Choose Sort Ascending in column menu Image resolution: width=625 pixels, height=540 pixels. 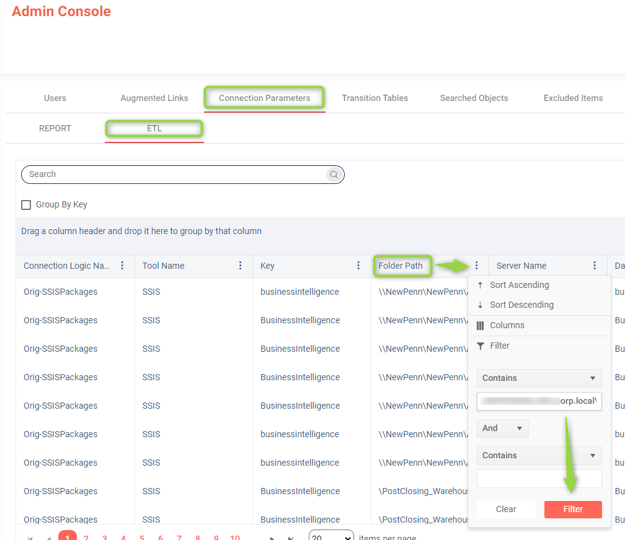point(518,285)
